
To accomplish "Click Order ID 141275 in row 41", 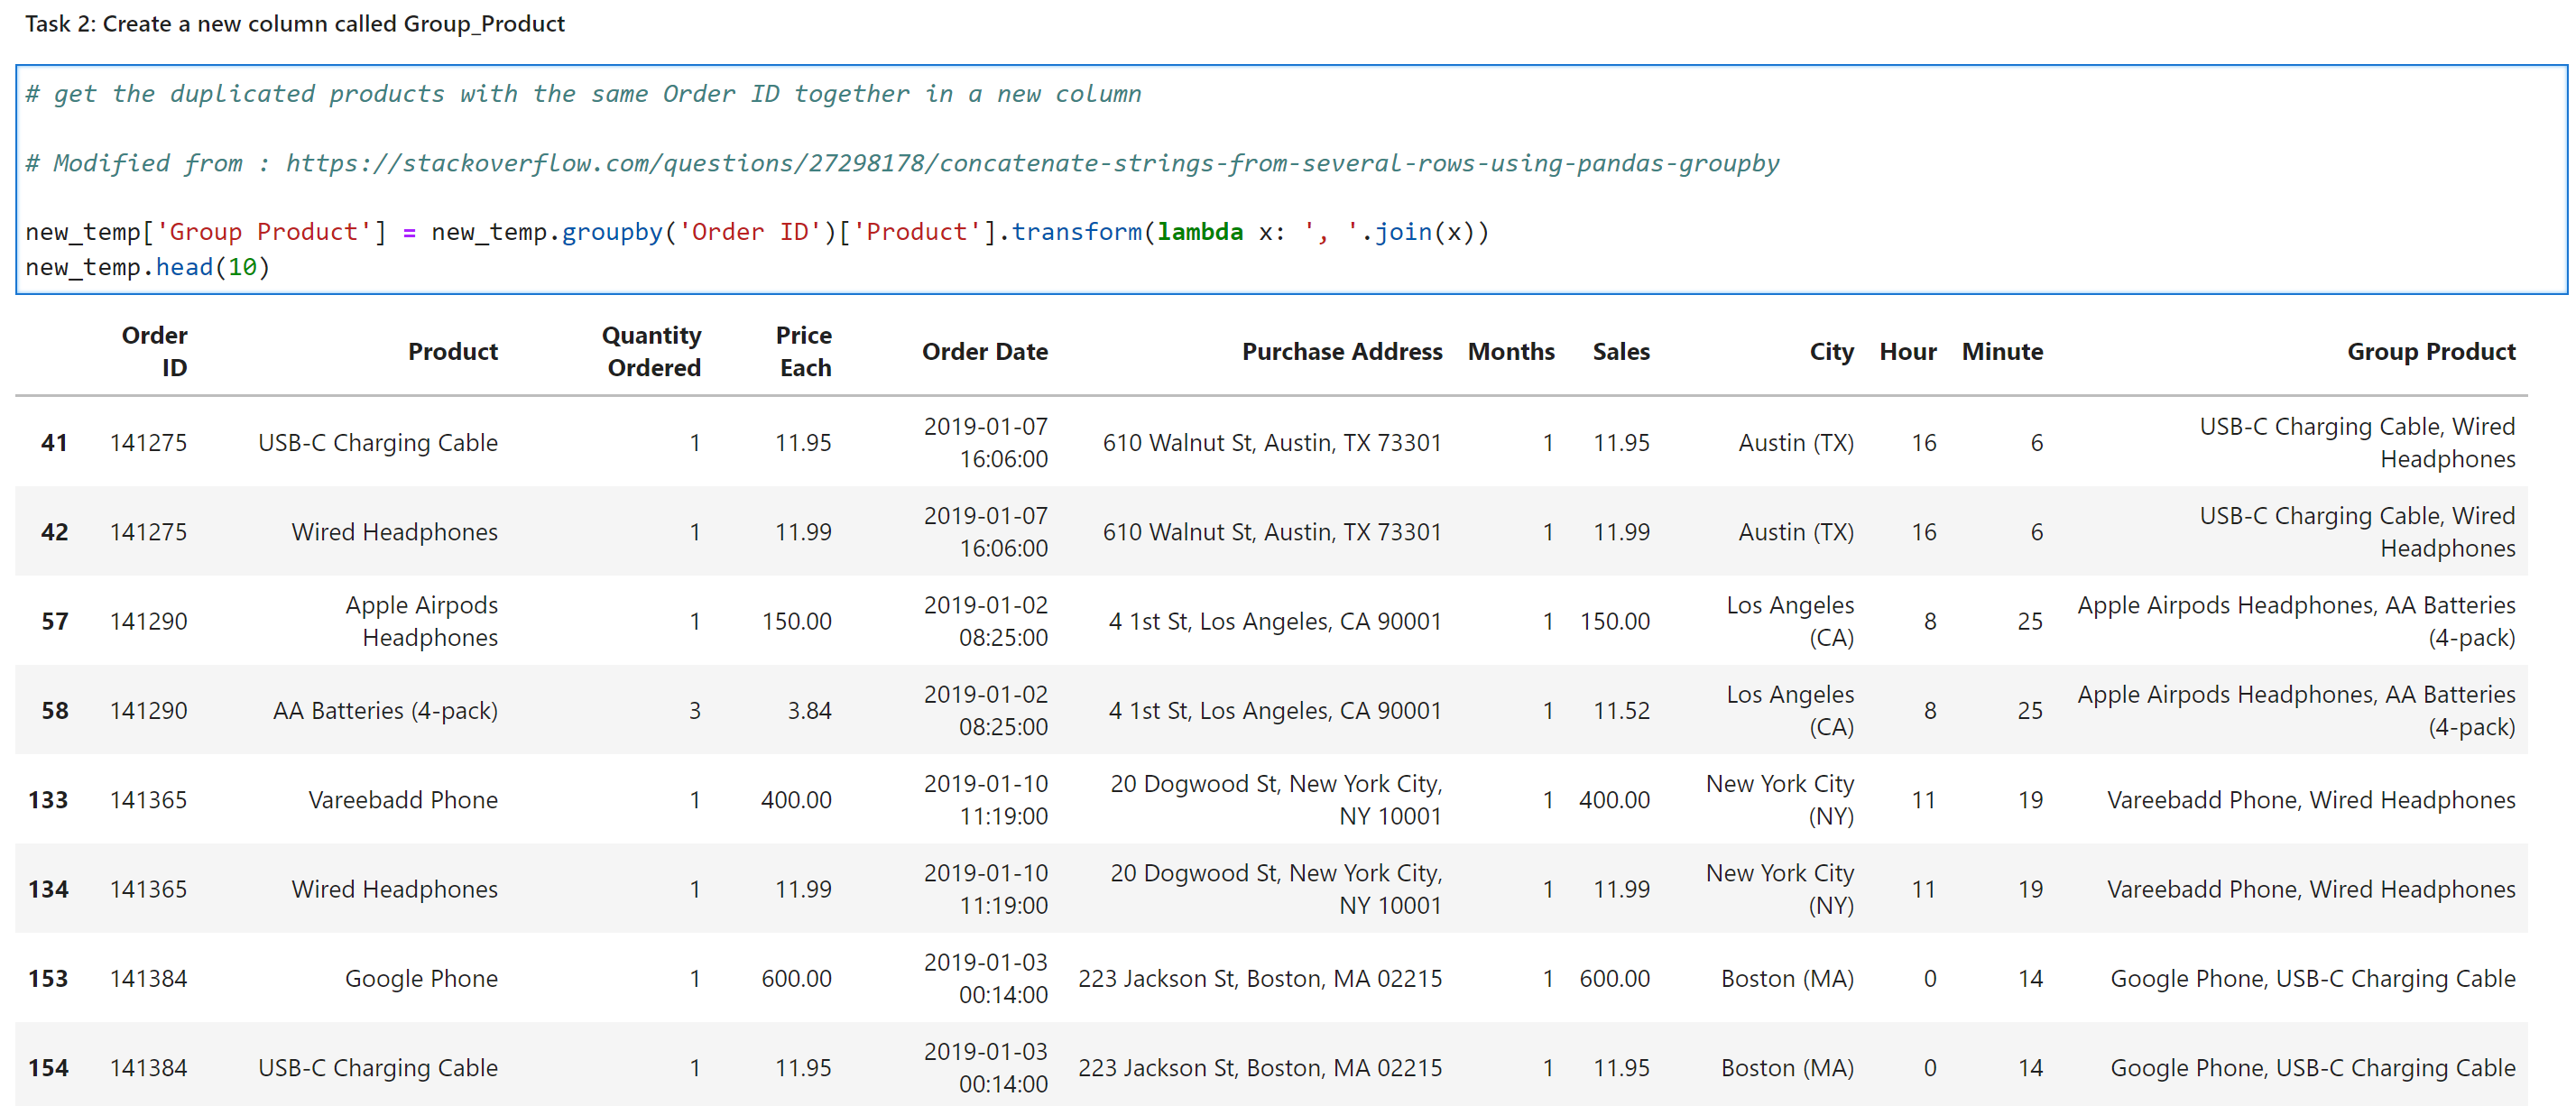I will point(148,442).
